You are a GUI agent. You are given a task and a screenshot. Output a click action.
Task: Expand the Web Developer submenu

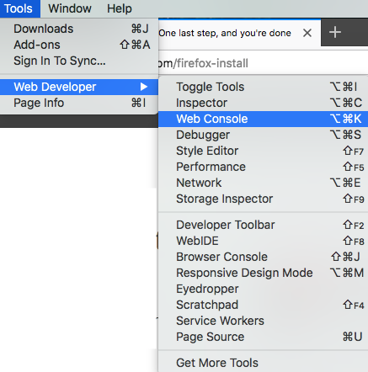click(79, 87)
